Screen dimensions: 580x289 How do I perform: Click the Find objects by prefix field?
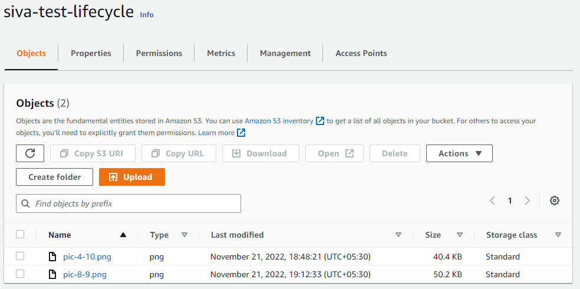tap(128, 203)
